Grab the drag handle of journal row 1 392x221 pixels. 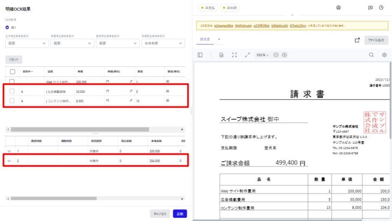(9, 151)
